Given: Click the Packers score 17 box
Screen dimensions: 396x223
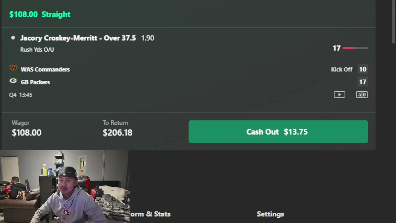Looking at the screenshot, I should coord(363,82).
